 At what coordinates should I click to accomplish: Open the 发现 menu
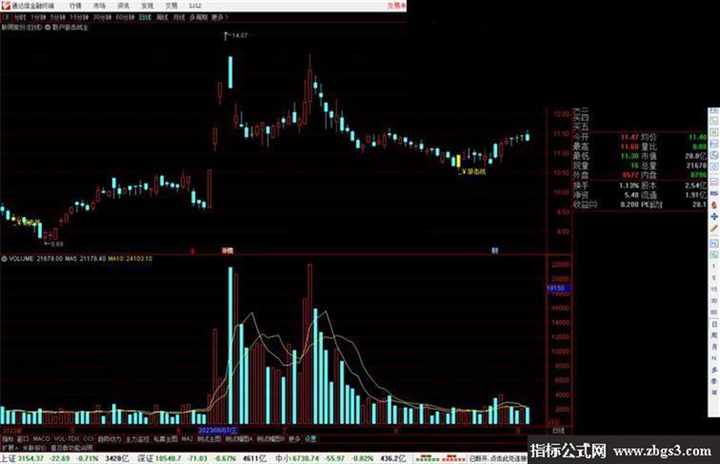click(147, 5)
